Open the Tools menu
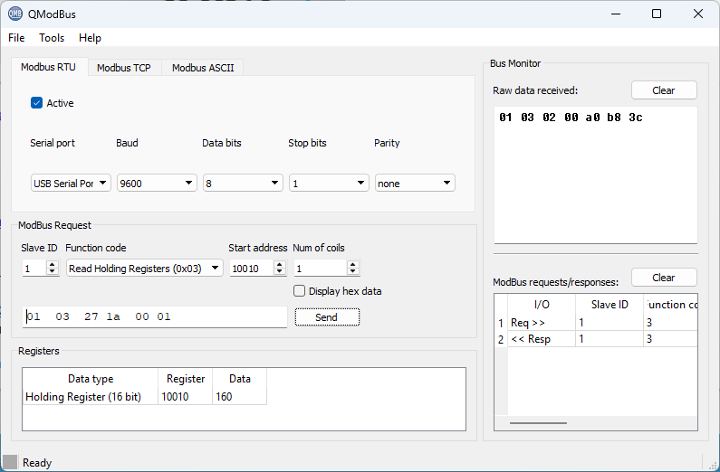 [x=52, y=38]
